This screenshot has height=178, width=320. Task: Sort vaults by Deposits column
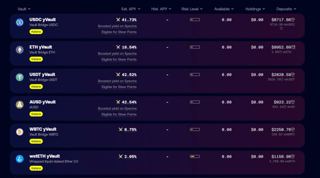[x=286, y=9]
